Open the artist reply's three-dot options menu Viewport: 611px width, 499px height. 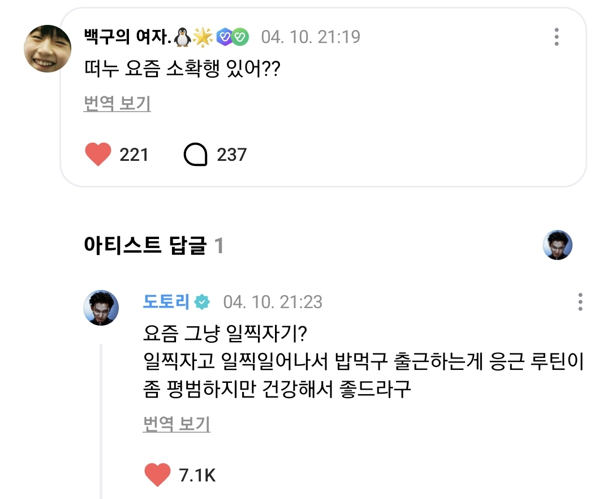coord(580,302)
